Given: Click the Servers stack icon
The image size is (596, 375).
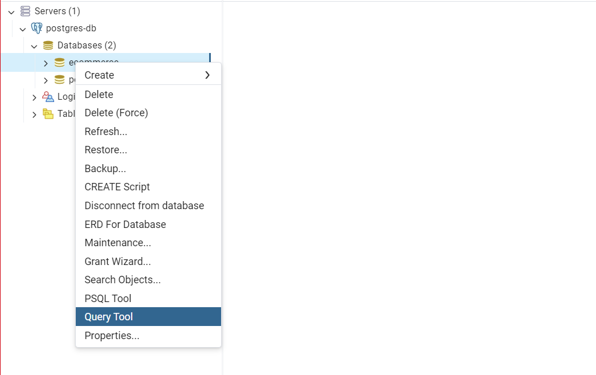Looking at the screenshot, I should (x=25, y=11).
